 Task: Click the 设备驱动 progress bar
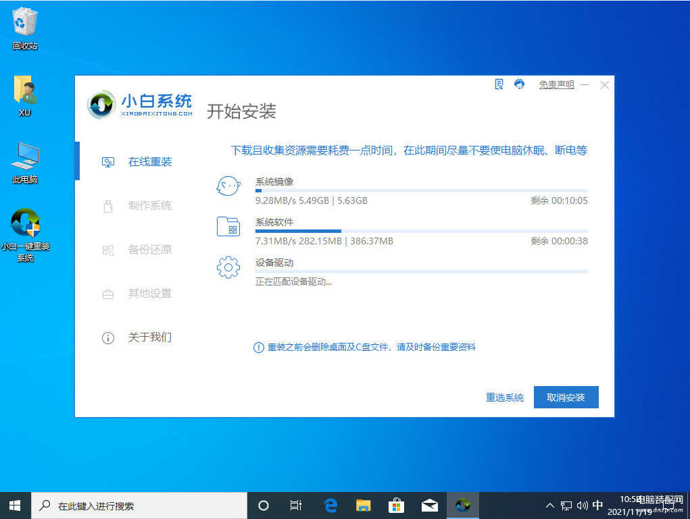click(x=421, y=271)
